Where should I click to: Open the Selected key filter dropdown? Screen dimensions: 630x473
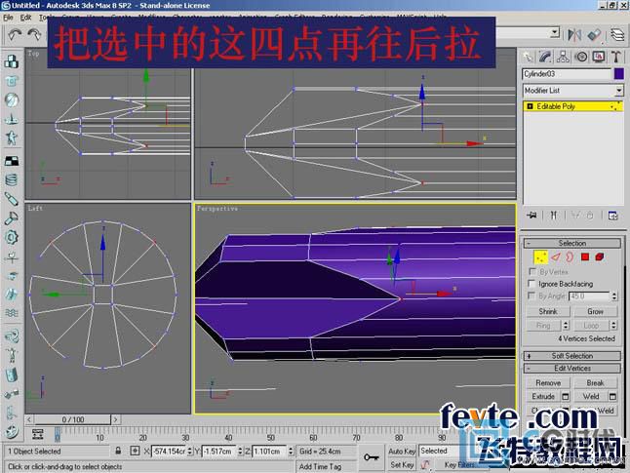pos(441,452)
